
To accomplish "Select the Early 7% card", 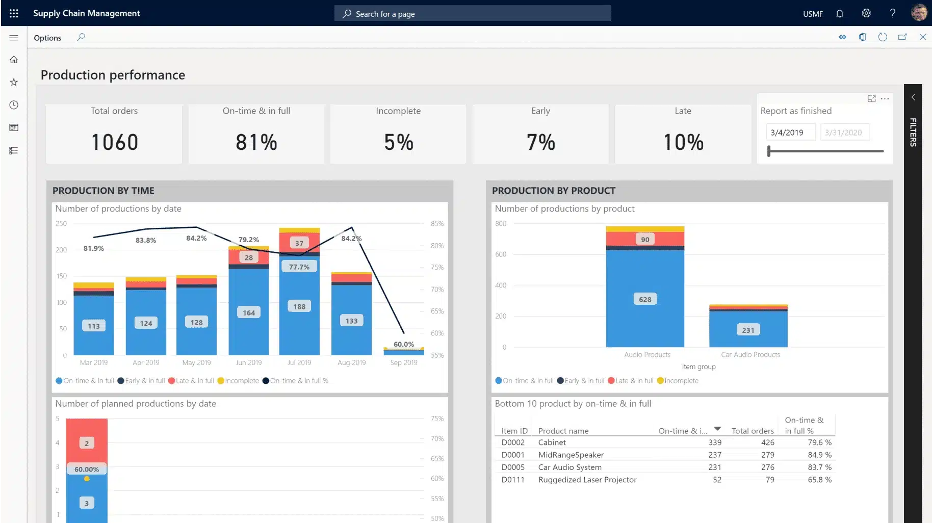I will coord(540,135).
